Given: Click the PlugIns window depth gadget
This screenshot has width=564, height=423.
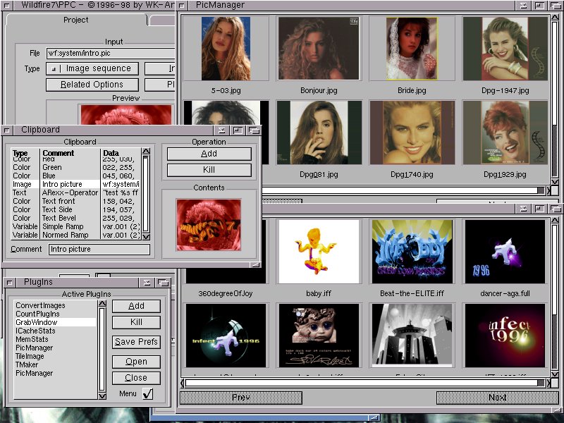Looking at the screenshot, I should tap(164, 282).
